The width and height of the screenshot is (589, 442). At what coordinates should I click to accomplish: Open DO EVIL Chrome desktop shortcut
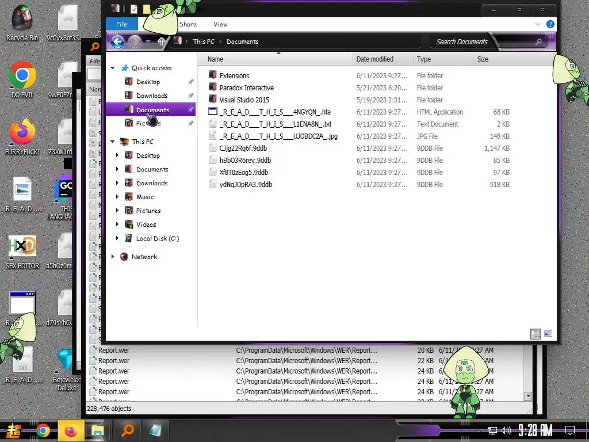point(22,79)
